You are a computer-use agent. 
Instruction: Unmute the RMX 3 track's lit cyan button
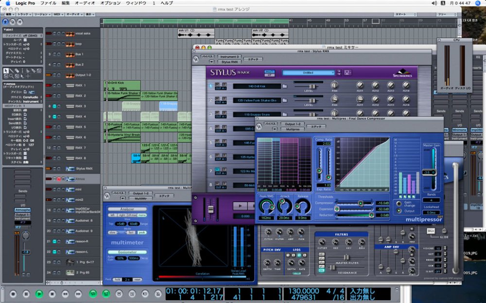54,106
